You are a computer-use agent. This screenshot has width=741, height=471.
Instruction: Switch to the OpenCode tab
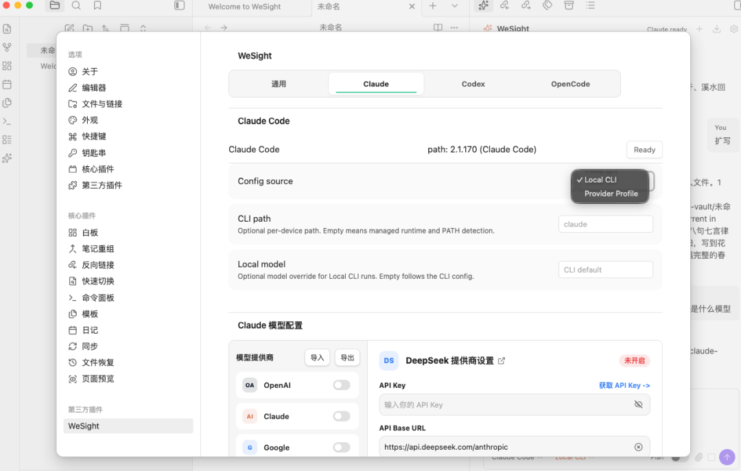[x=570, y=84]
